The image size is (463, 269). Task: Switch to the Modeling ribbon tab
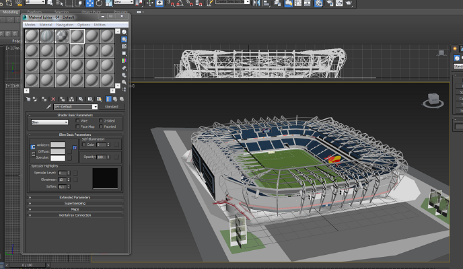coord(10,12)
